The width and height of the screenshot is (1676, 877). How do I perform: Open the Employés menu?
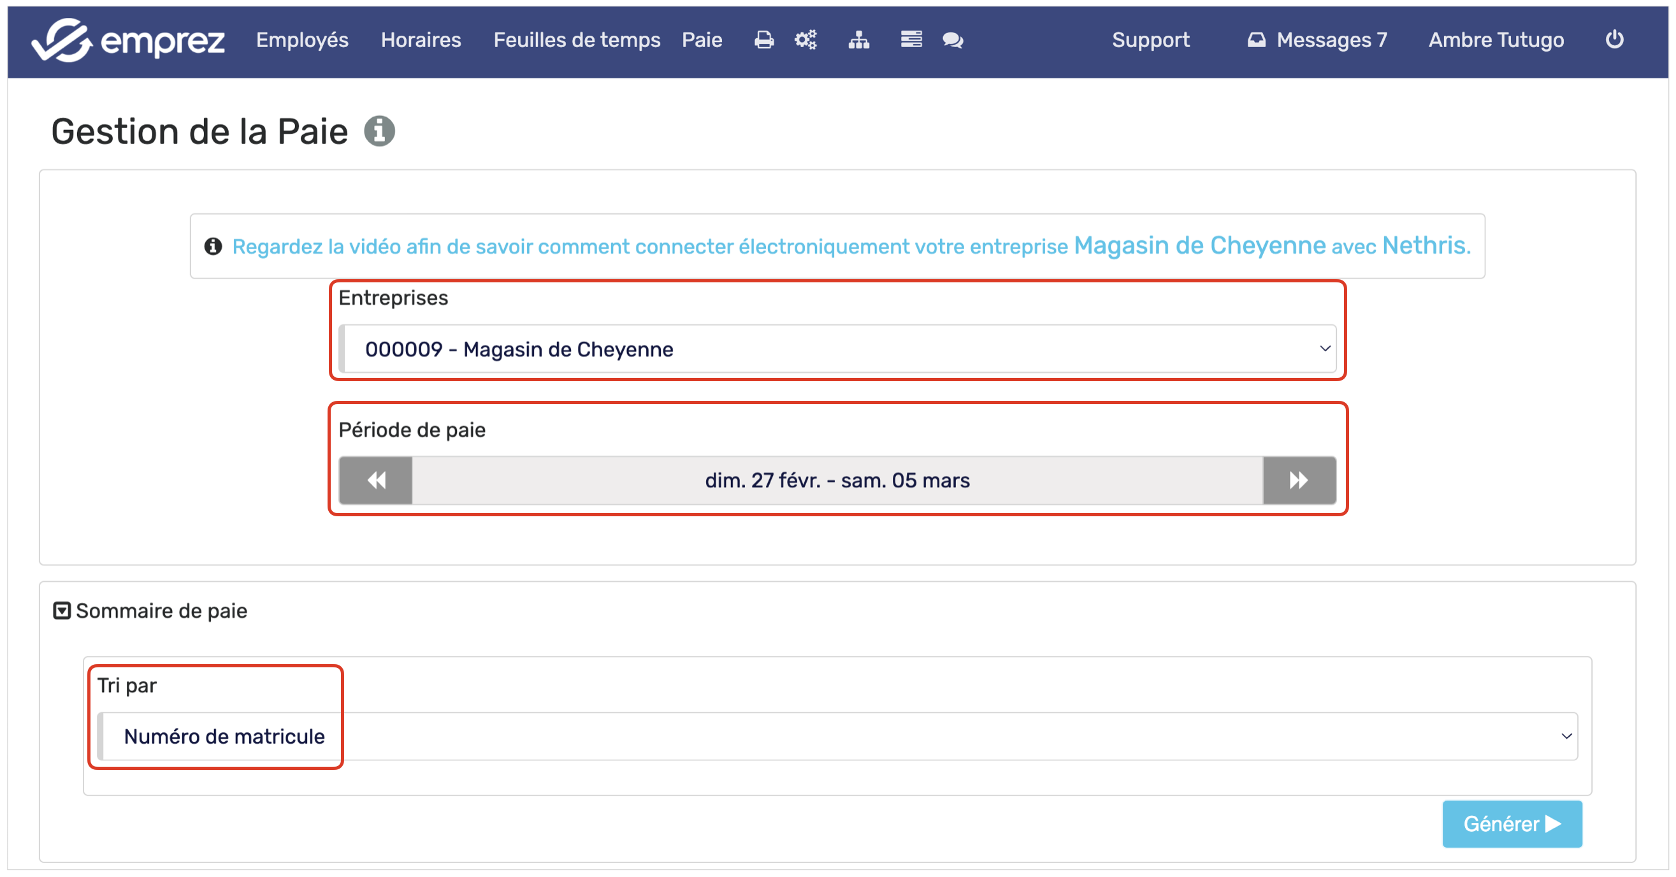pyautogui.click(x=302, y=40)
